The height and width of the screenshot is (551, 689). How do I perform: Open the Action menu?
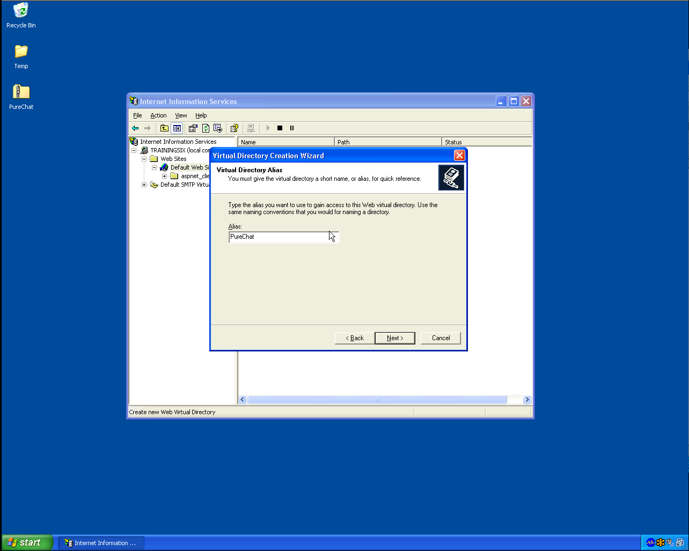pos(158,116)
